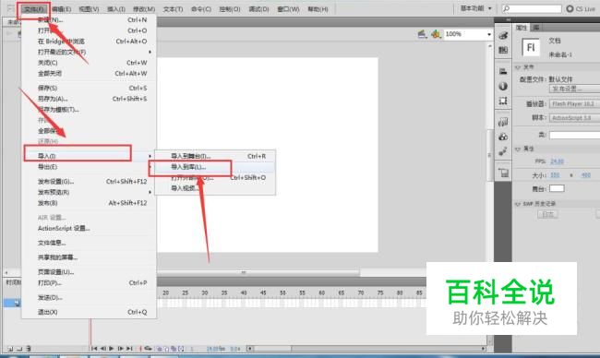Viewport: 600px width, 358px height.
Task: Open the 控制(O) menu
Action: (230, 9)
